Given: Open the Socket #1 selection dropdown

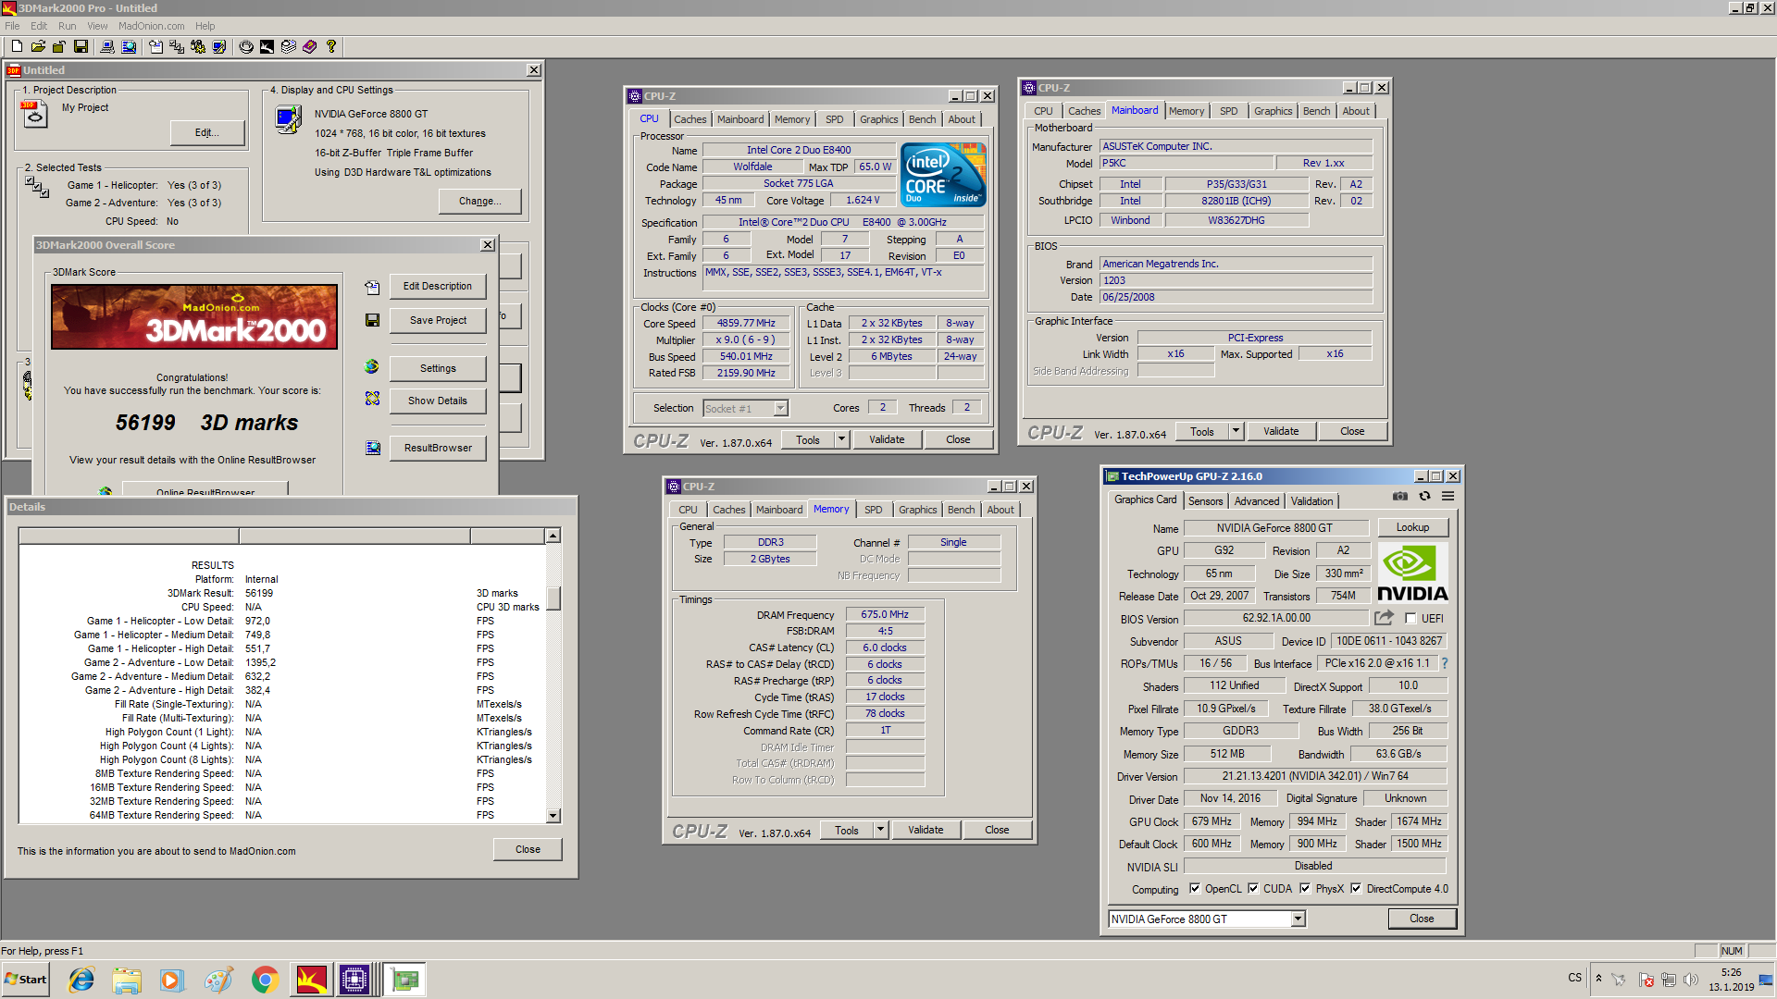Looking at the screenshot, I should pos(780,408).
